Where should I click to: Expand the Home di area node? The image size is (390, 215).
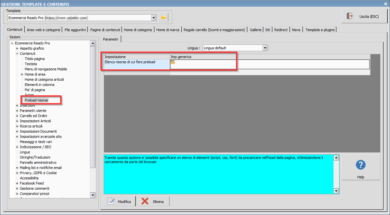[22, 74]
